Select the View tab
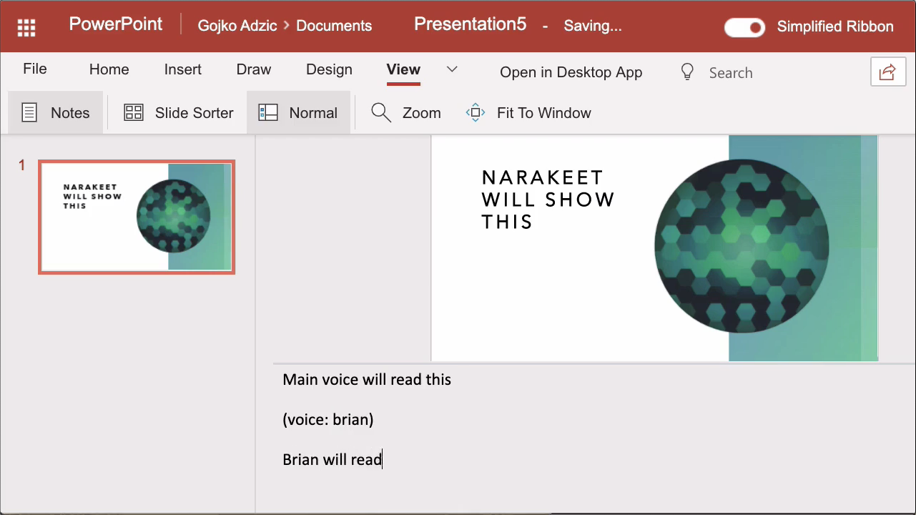916x515 pixels. tap(403, 69)
